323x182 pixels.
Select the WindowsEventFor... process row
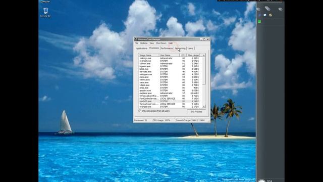tap(170, 96)
